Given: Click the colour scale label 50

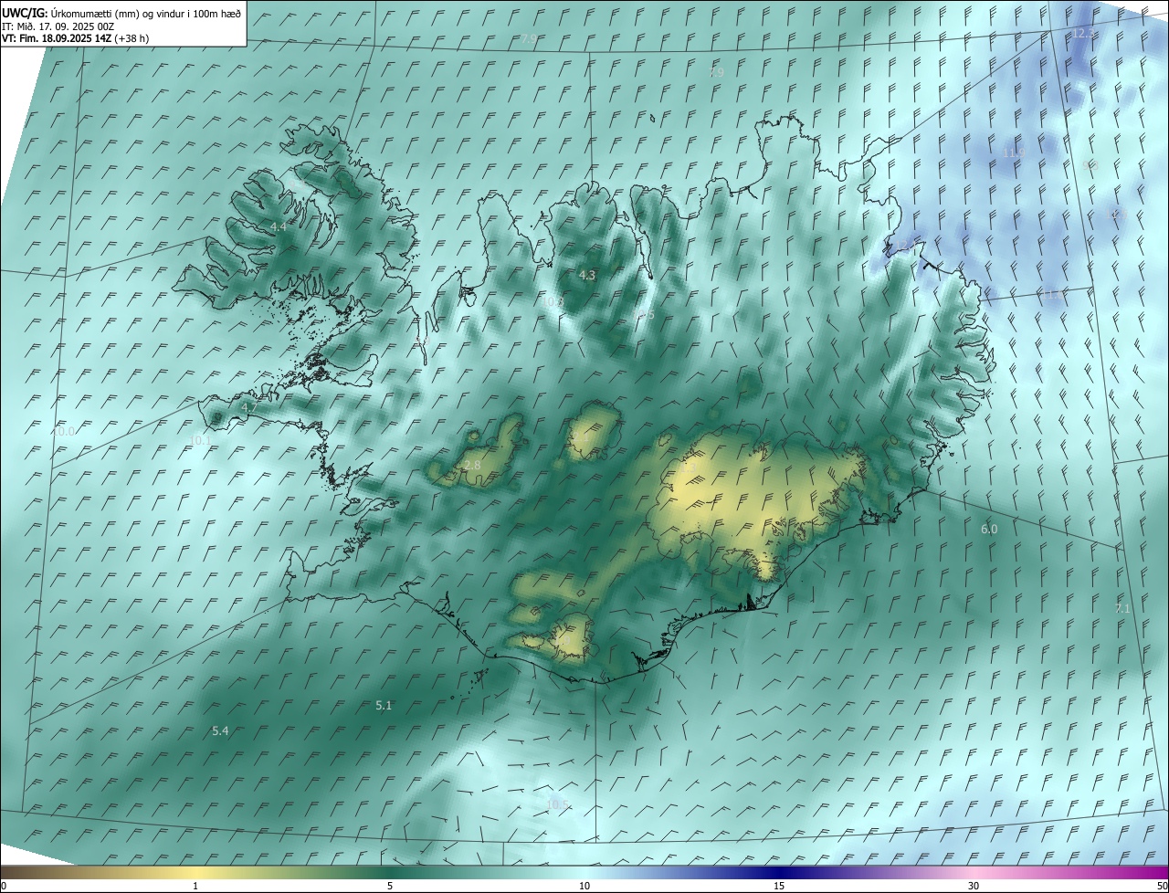Looking at the screenshot, I should (x=1161, y=886).
